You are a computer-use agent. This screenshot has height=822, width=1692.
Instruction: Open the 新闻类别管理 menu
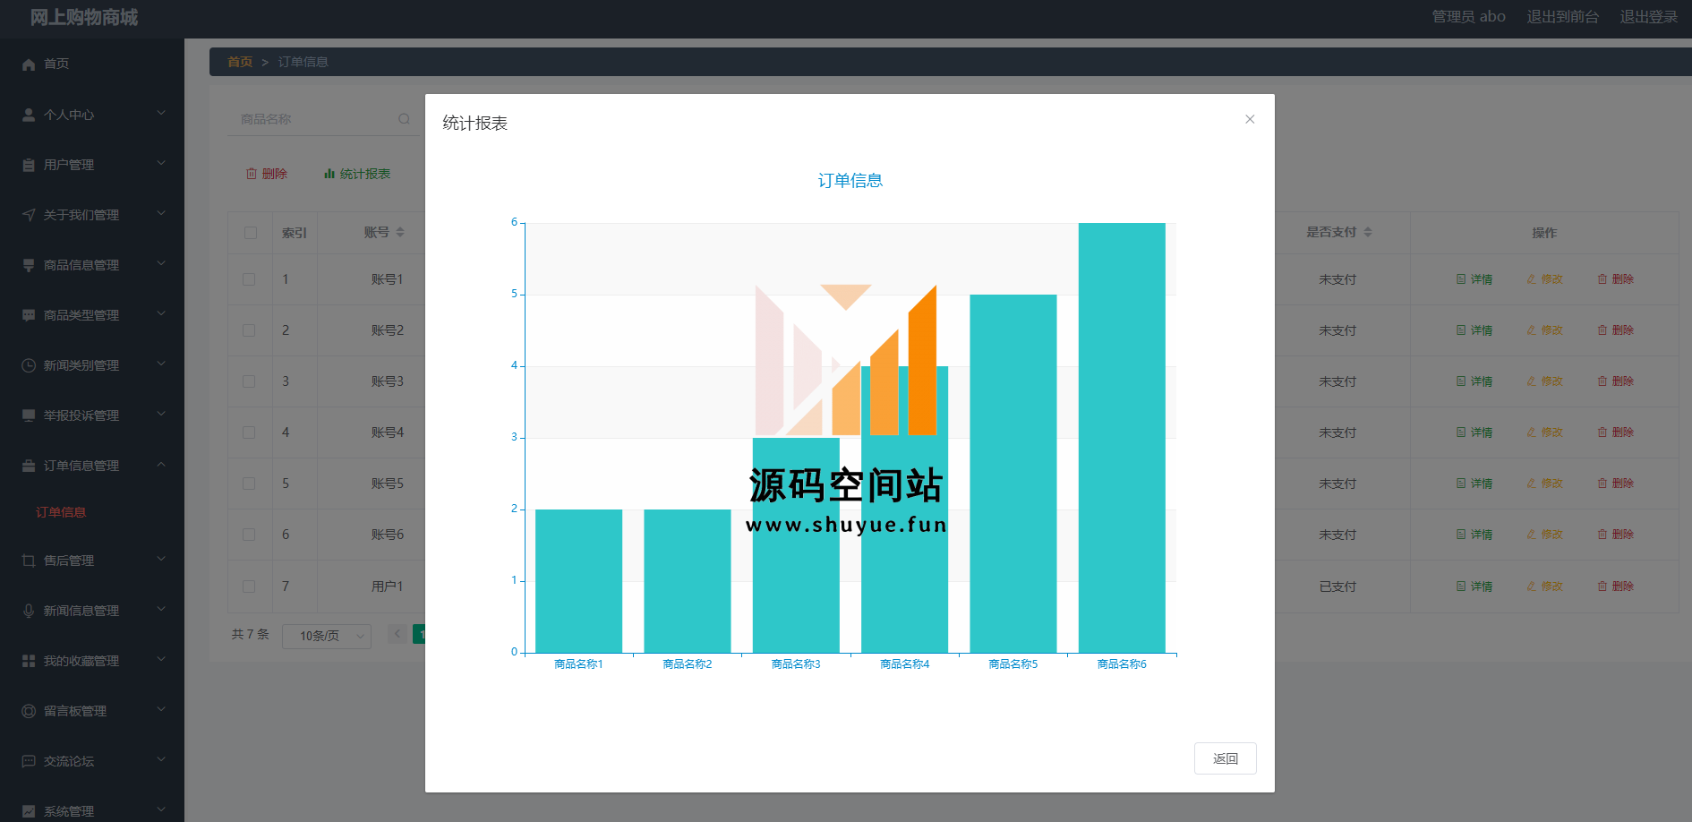[x=92, y=365]
